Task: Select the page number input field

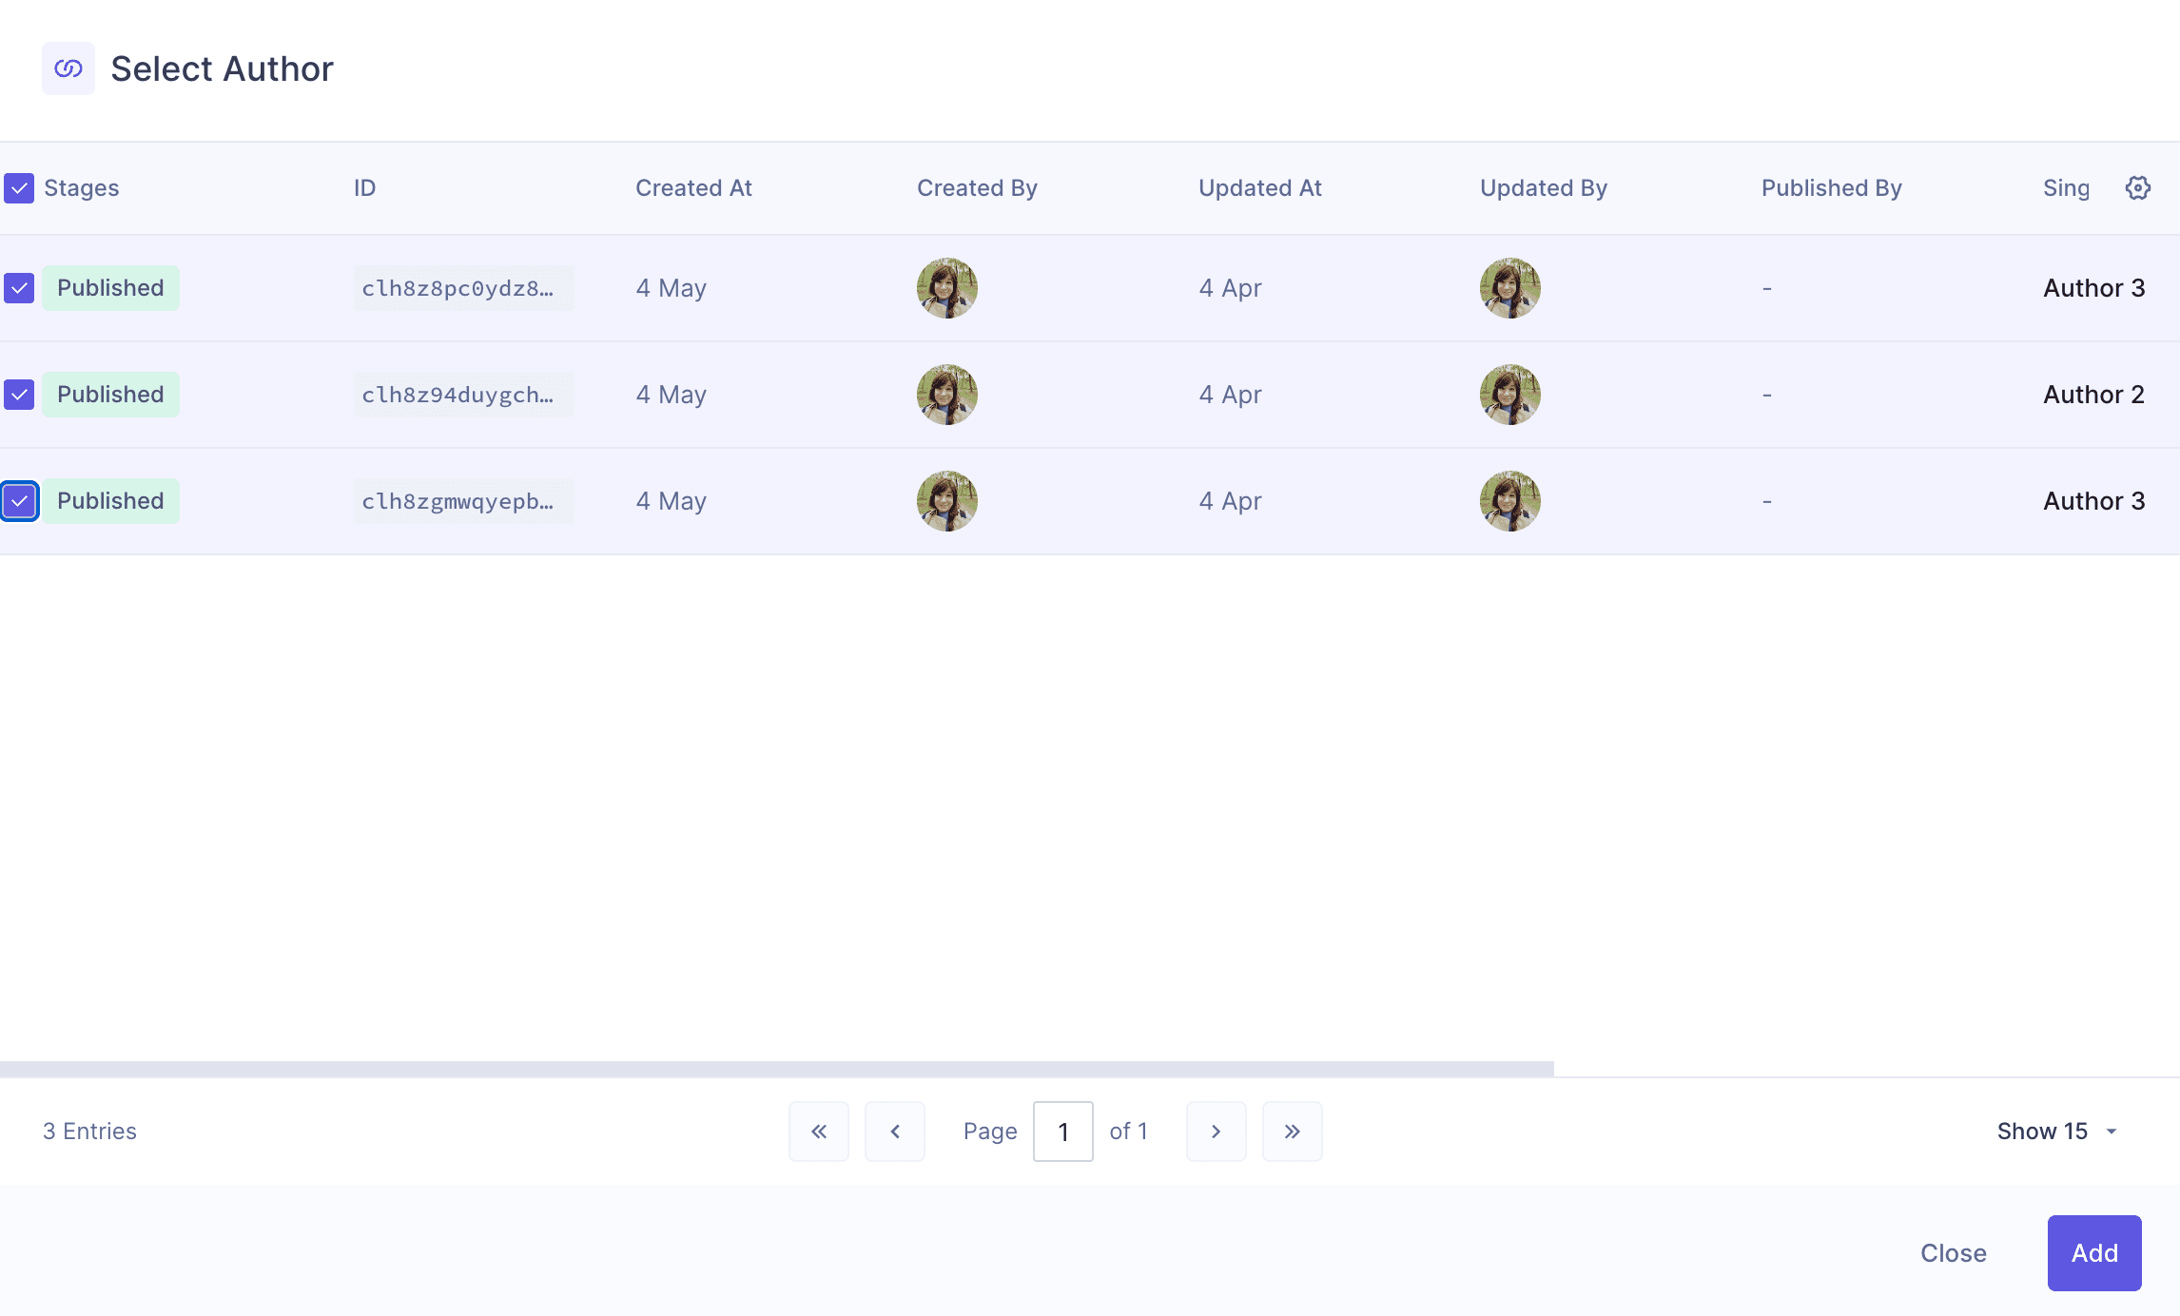Action: click(x=1062, y=1131)
